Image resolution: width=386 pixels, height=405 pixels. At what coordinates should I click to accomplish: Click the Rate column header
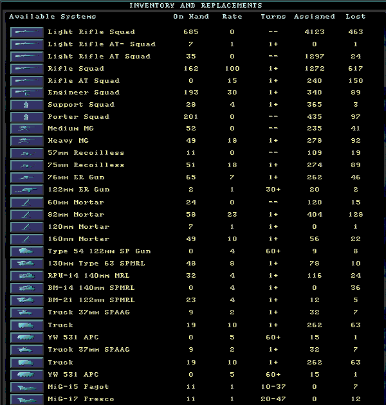[x=232, y=17]
